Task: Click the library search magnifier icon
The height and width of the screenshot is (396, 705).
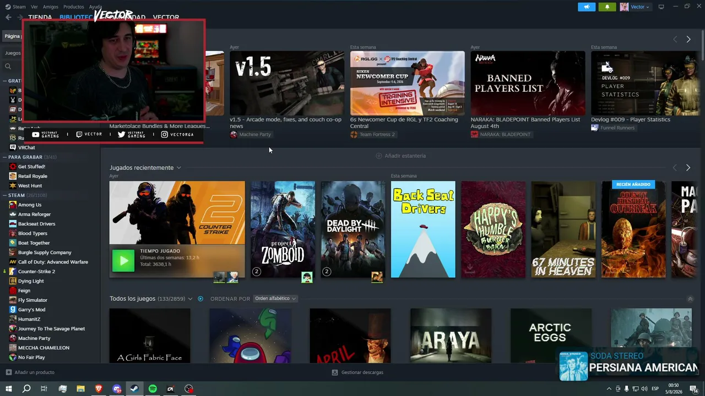Action: [x=8, y=67]
